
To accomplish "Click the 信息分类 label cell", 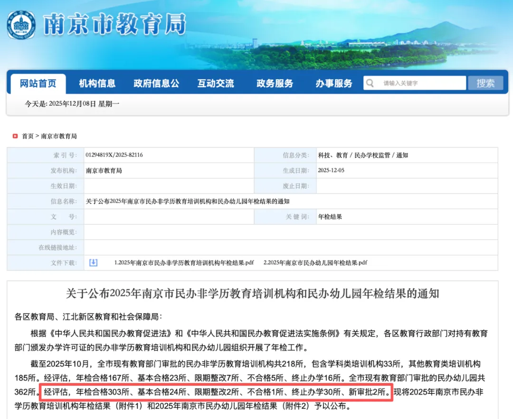I will point(285,155).
